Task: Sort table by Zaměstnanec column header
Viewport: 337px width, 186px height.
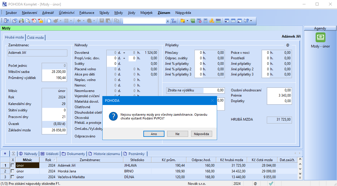Action: 90,160
